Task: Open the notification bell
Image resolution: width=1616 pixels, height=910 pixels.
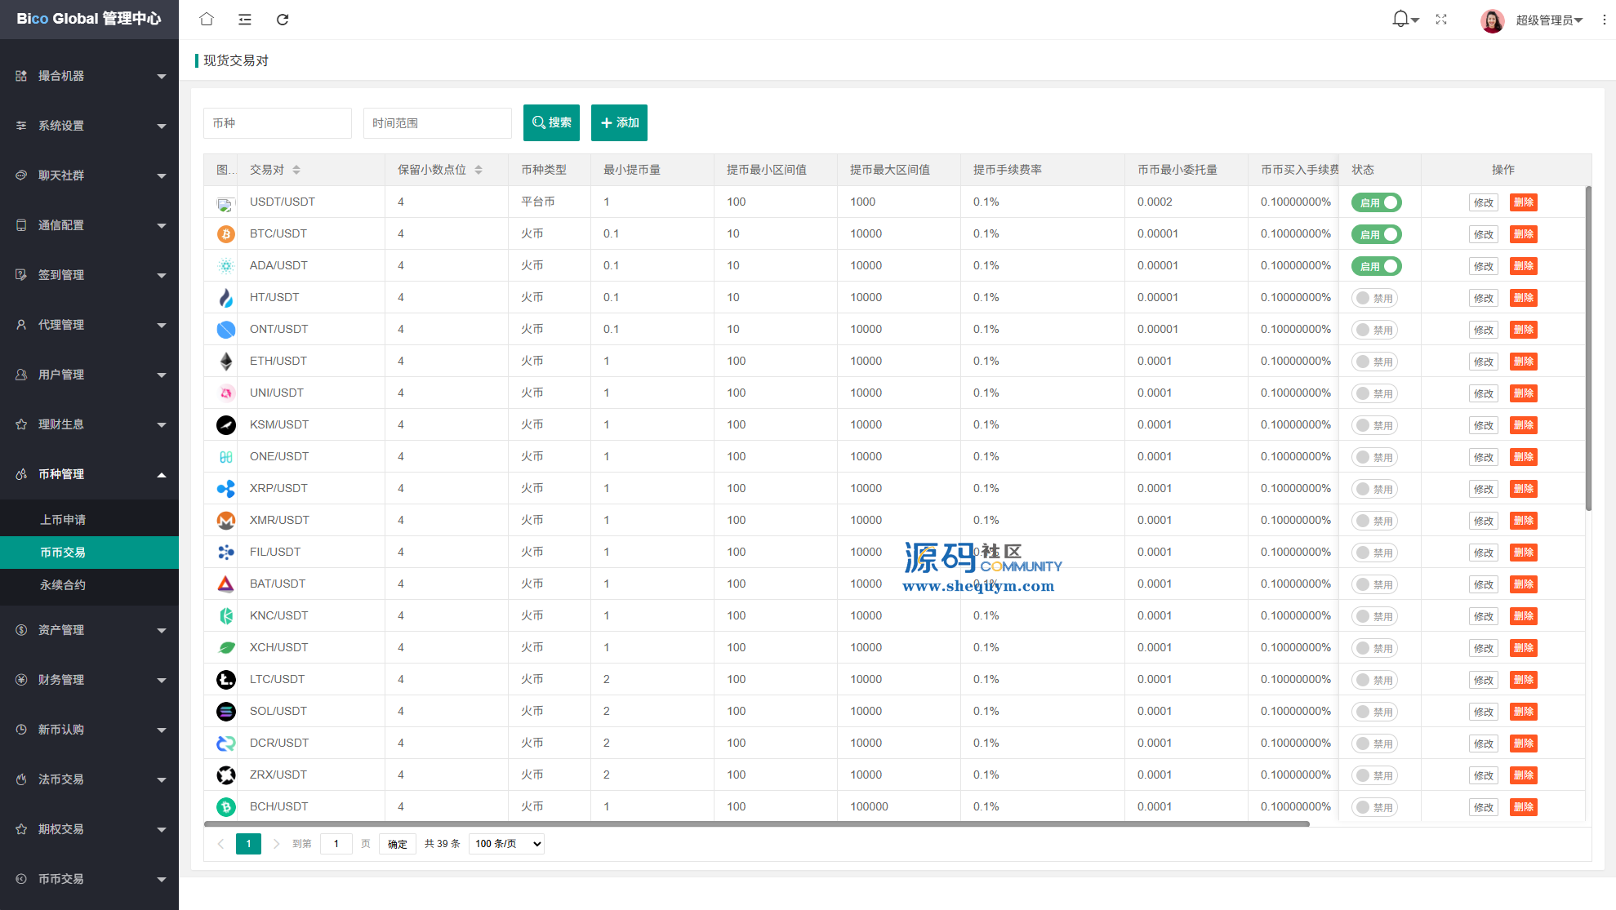Action: tap(1401, 19)
